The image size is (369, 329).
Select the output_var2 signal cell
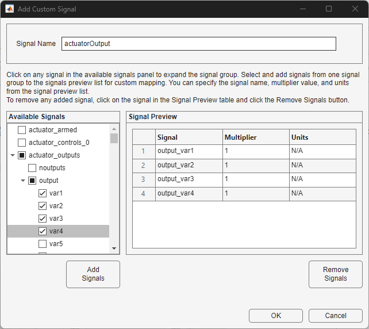(x=189, y=166)
